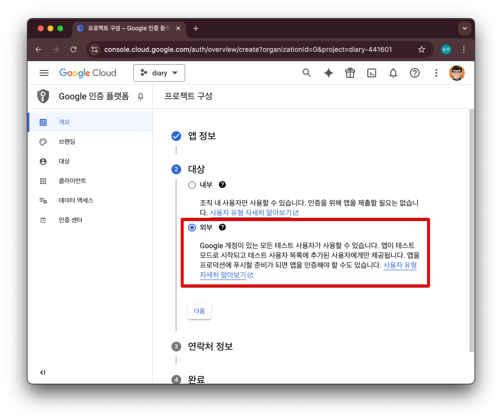Open the tab search dropdown chevron
Viewport: 502px width, 420px height.
click(465, 28)
